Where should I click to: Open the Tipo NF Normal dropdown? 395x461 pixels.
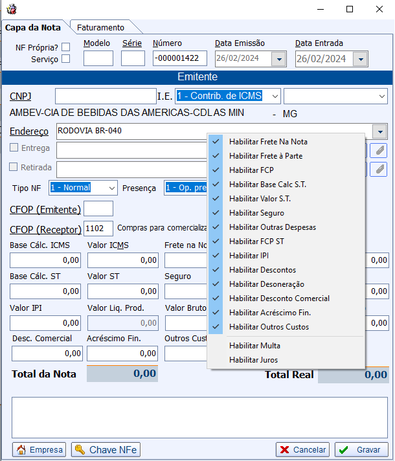click(111, 188)
